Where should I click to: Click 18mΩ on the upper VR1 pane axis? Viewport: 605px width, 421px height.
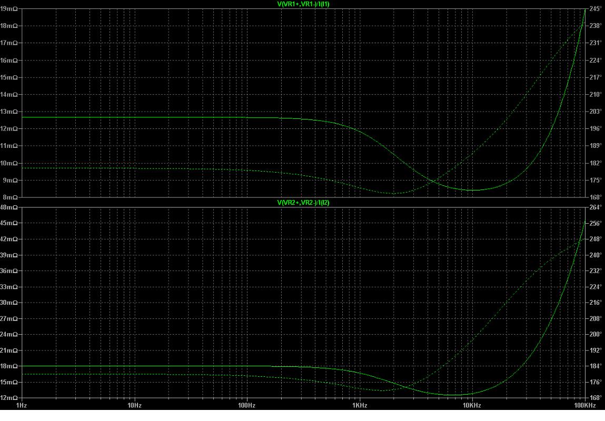point(9,26)
